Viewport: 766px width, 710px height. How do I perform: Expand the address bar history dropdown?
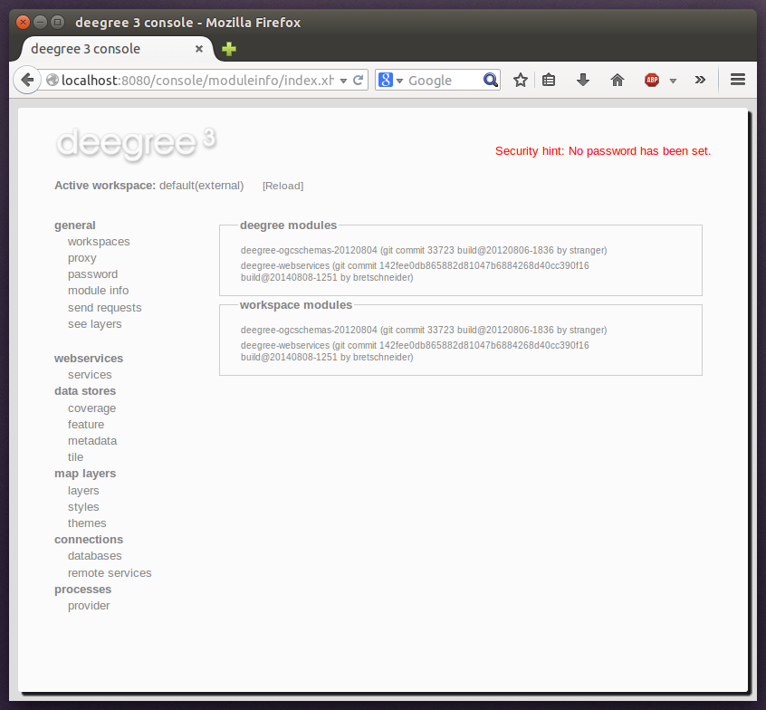[x=343, y=80]
